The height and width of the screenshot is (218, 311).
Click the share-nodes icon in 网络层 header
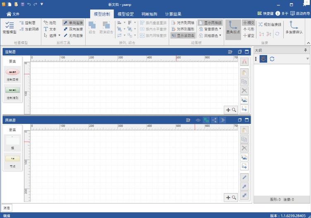[214, 120]
